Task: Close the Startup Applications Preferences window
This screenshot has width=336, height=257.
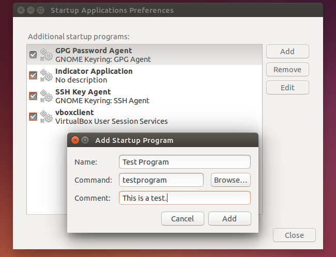Action: pos(294,235)
